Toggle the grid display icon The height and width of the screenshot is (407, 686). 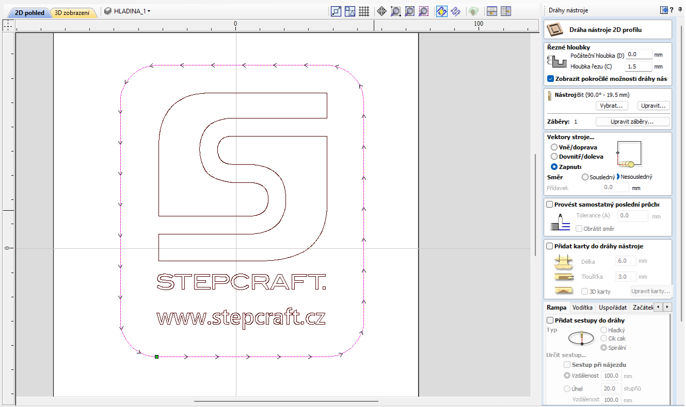point(364,11)
